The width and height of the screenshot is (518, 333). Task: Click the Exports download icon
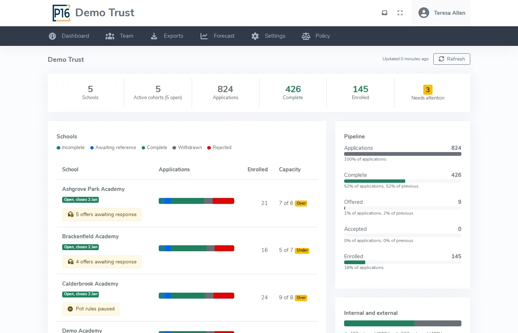click(x=154, y=36)
